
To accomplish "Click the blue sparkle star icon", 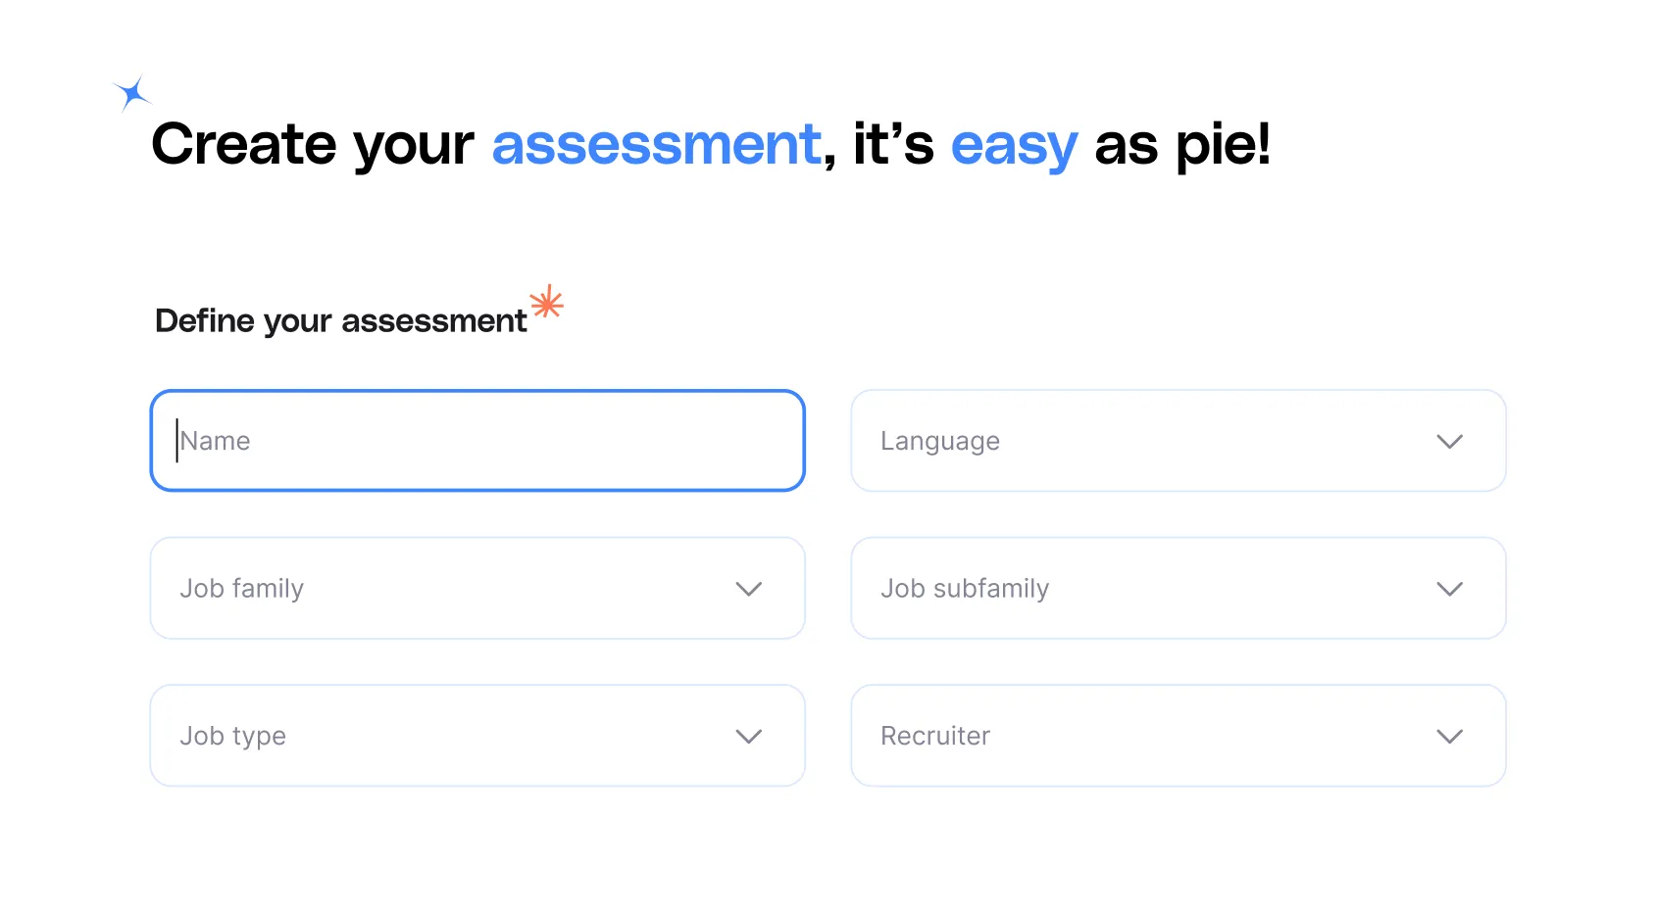I will pos(131,94).
